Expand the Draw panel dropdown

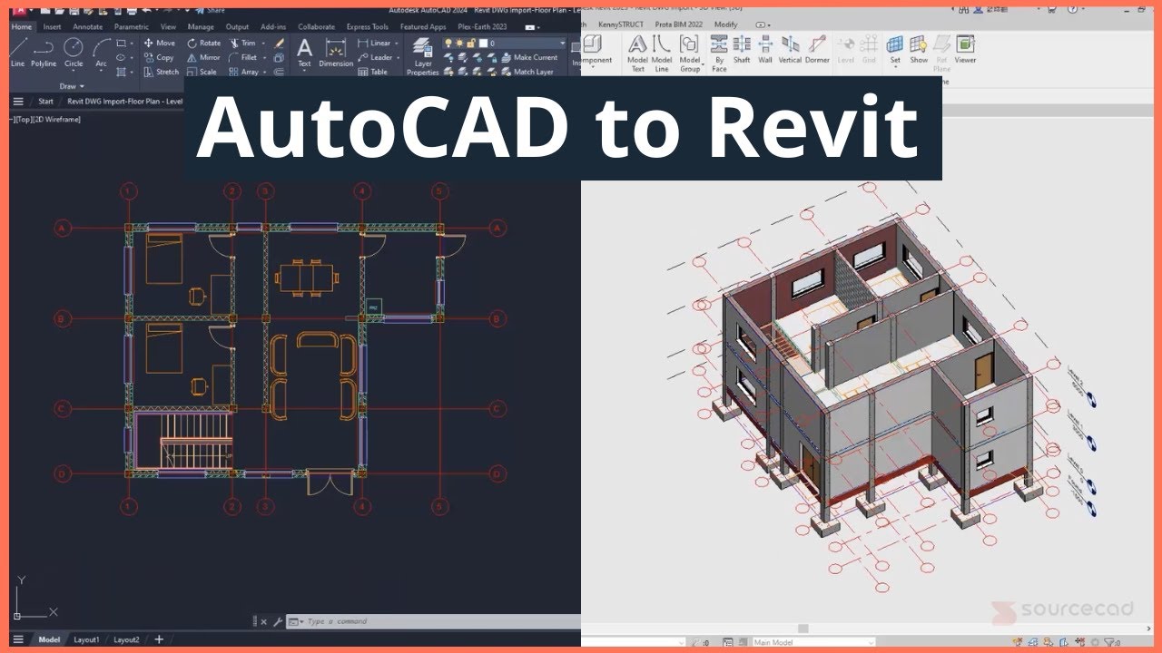(x=73, y=86)
